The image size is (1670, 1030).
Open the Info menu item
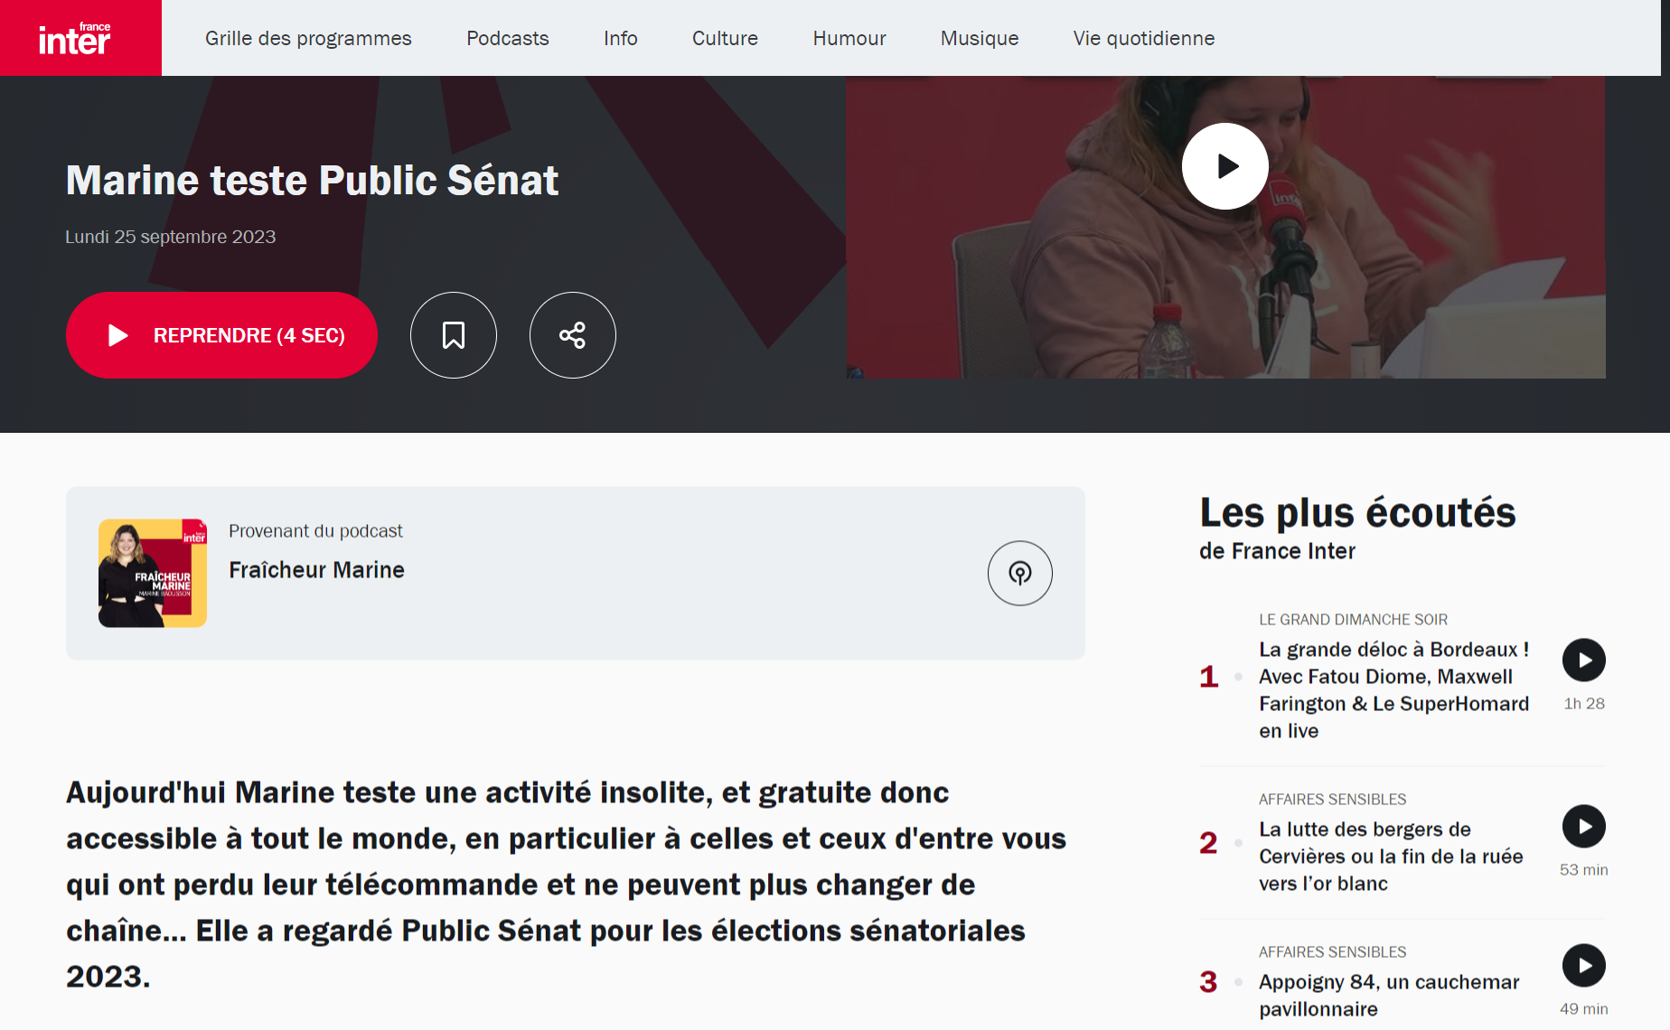click(621, 38)
